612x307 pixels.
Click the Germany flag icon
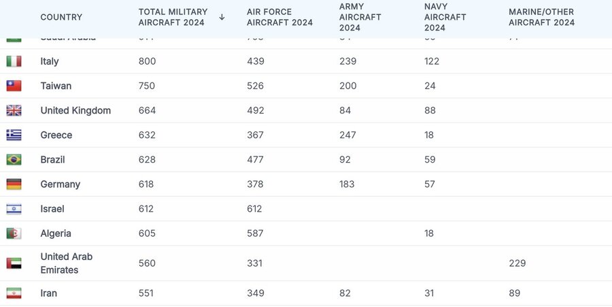14,184
